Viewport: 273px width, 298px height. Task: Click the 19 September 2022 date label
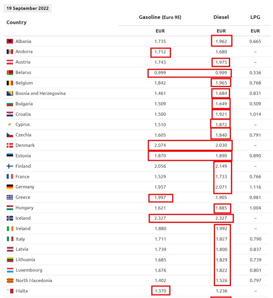(x=27, y=8)
